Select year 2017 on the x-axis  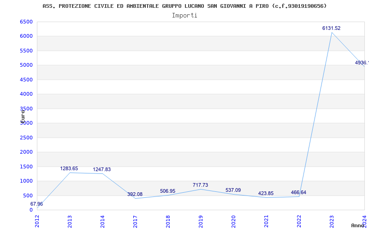click(x=136, y=221)
